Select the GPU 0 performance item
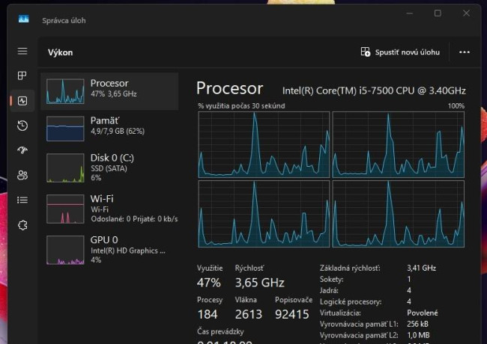The image size is (487, 344). 109,250
